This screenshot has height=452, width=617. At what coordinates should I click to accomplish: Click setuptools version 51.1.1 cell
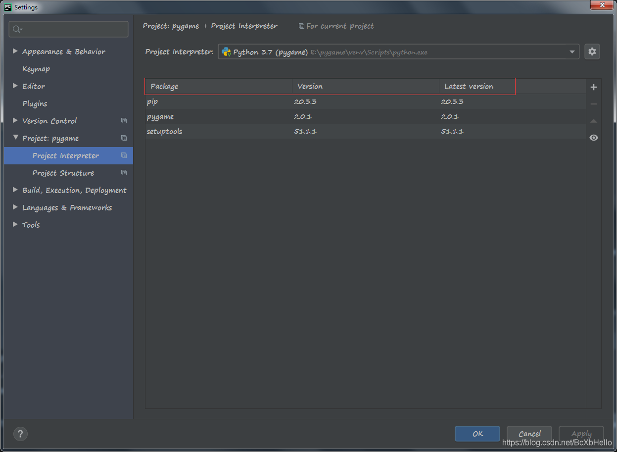click(305, 131)
